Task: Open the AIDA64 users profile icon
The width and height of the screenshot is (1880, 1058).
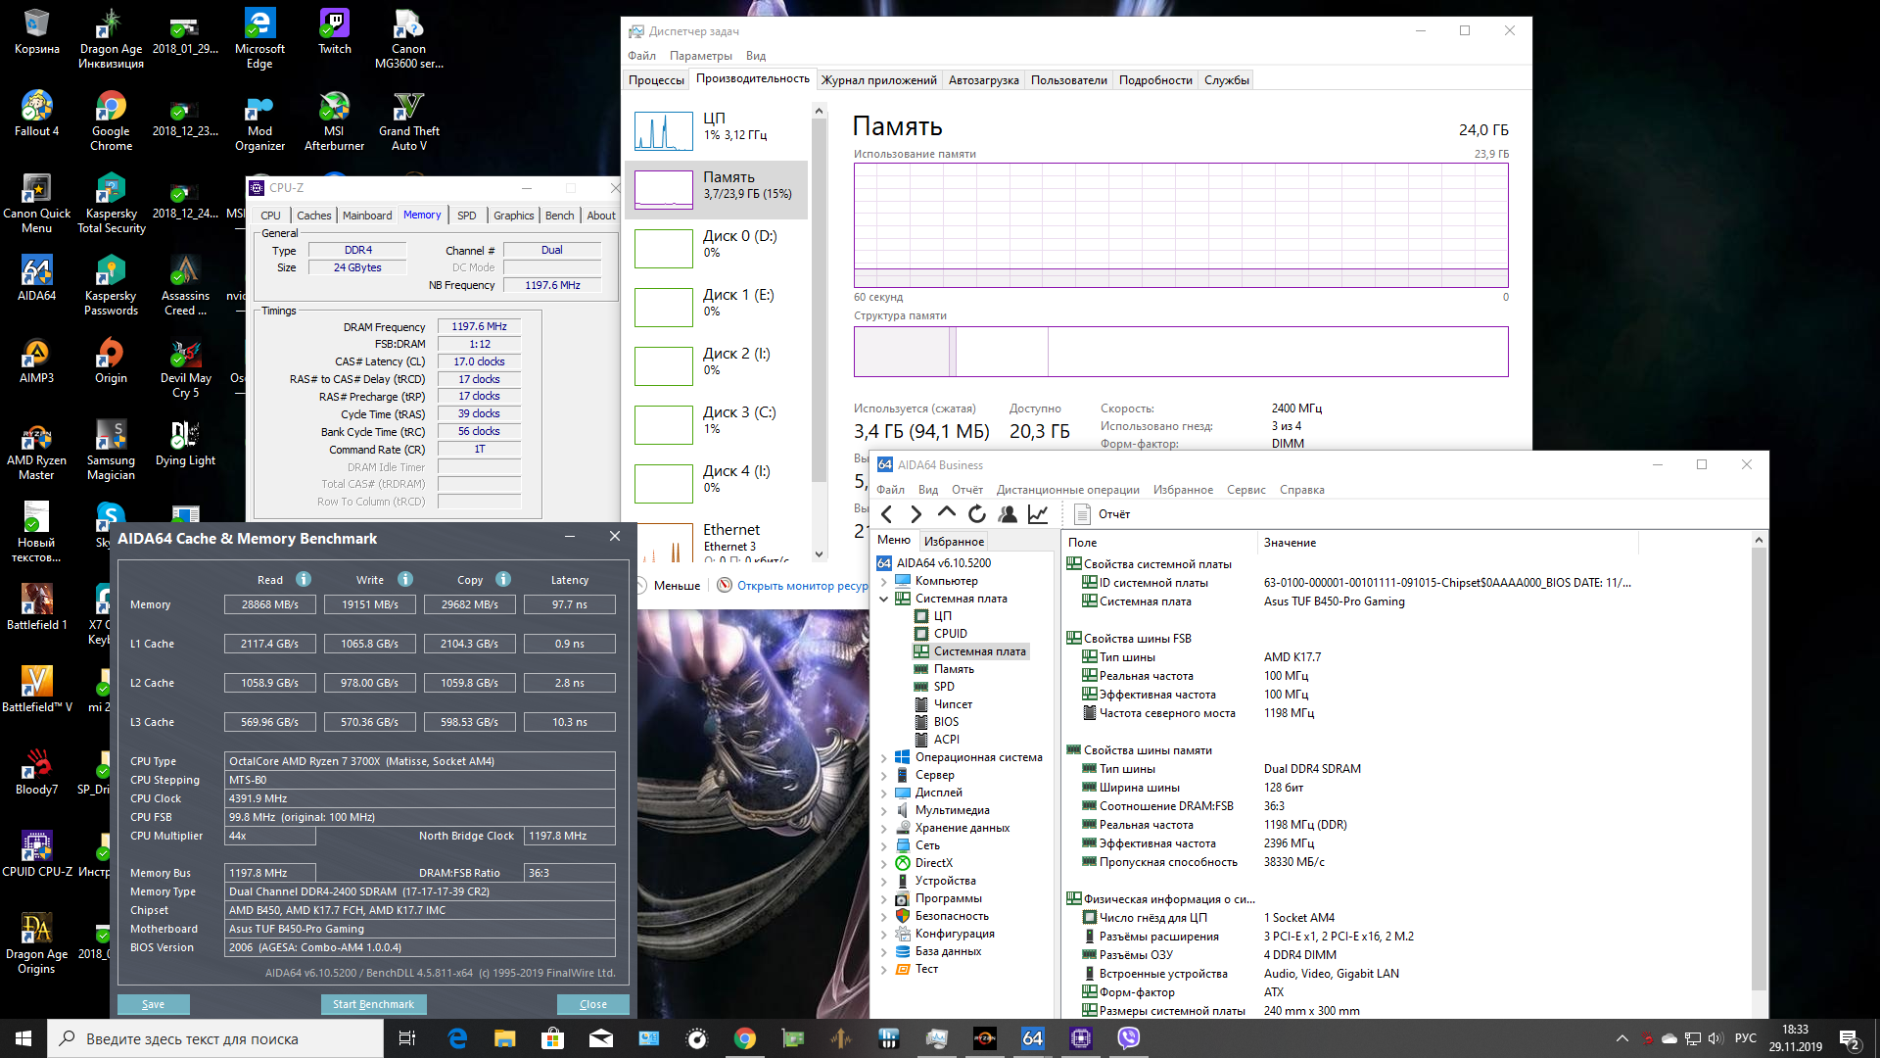Action: pyautogui.click(x=1007, y=514)
